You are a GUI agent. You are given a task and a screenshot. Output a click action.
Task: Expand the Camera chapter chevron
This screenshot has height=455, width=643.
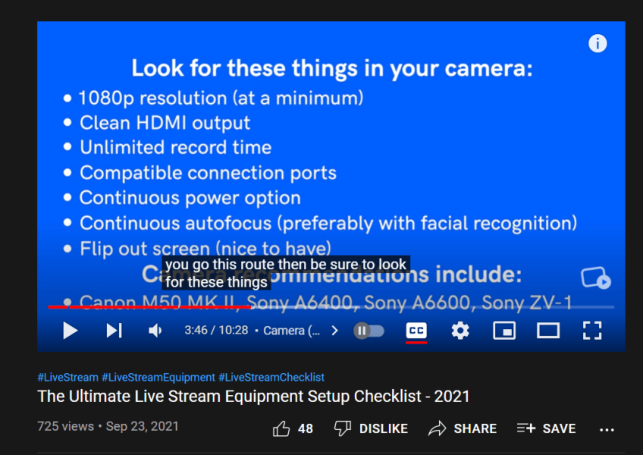pos(334,331)
